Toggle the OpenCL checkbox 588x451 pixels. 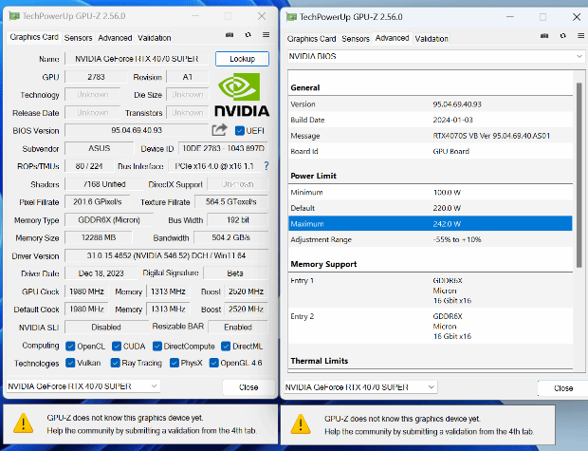pos(70,347)
